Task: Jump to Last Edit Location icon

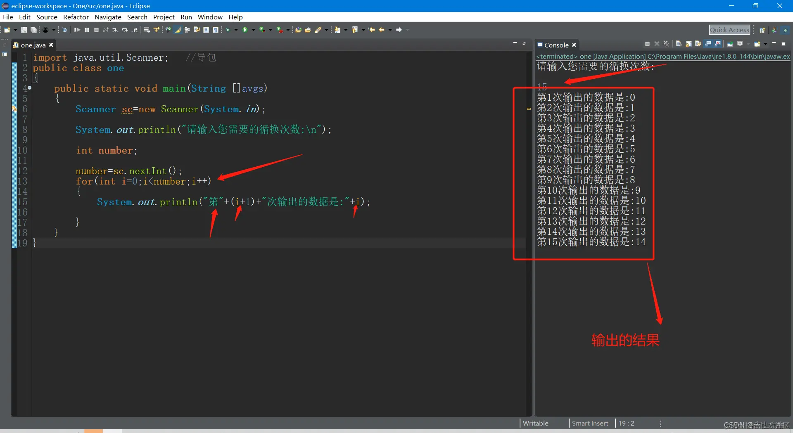Action: click(372, 30)
